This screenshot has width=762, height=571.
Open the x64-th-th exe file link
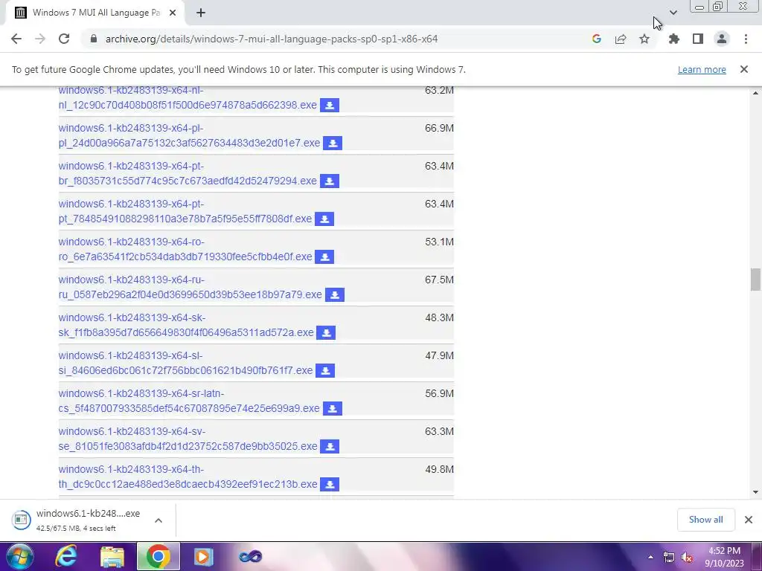[x=188, y=477]
